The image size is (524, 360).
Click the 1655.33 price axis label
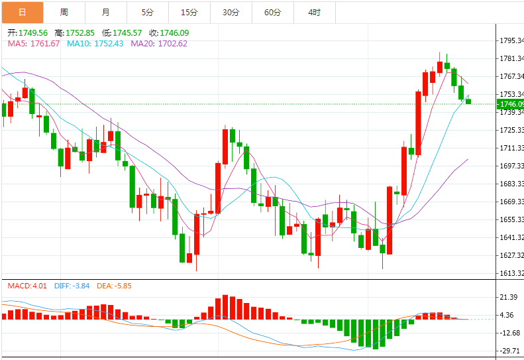click(x=511, y=219)
